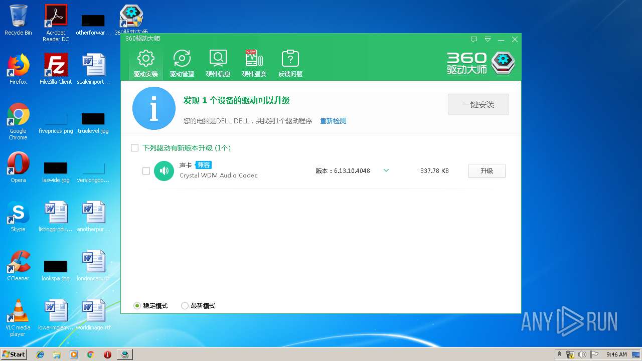The image size is (642, 361).
Task: Click the Crystal WDM Audio Codec name
Action: [219, 175]
